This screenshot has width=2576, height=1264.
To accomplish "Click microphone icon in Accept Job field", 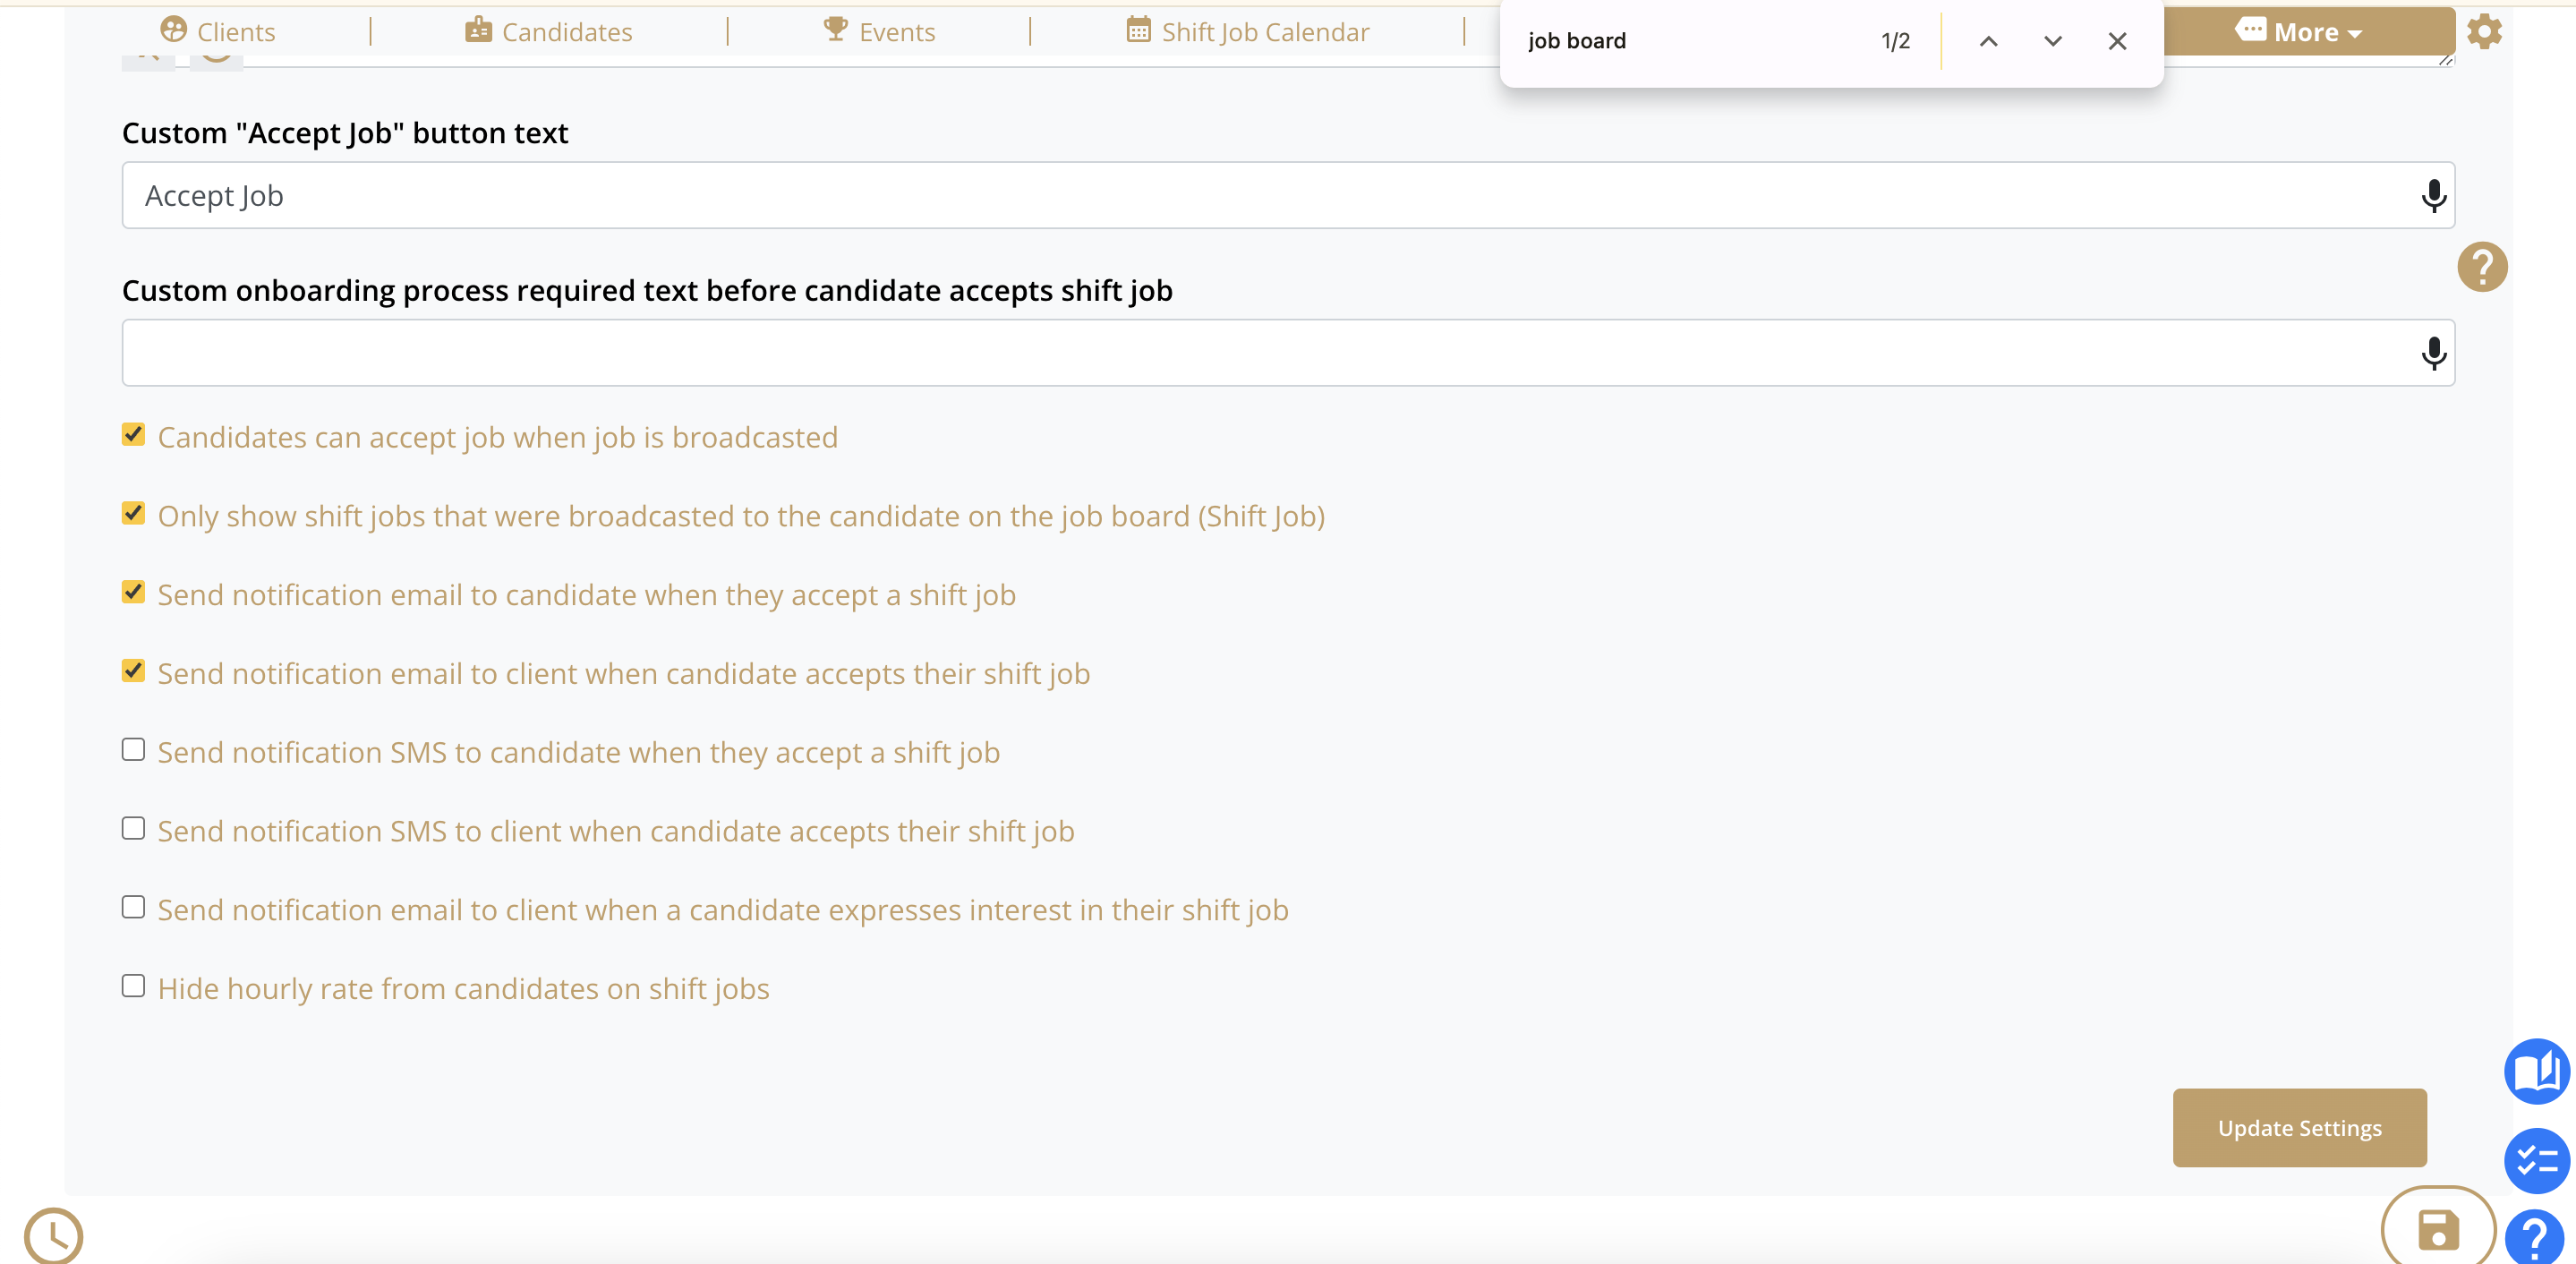I will click(2434, 195).
